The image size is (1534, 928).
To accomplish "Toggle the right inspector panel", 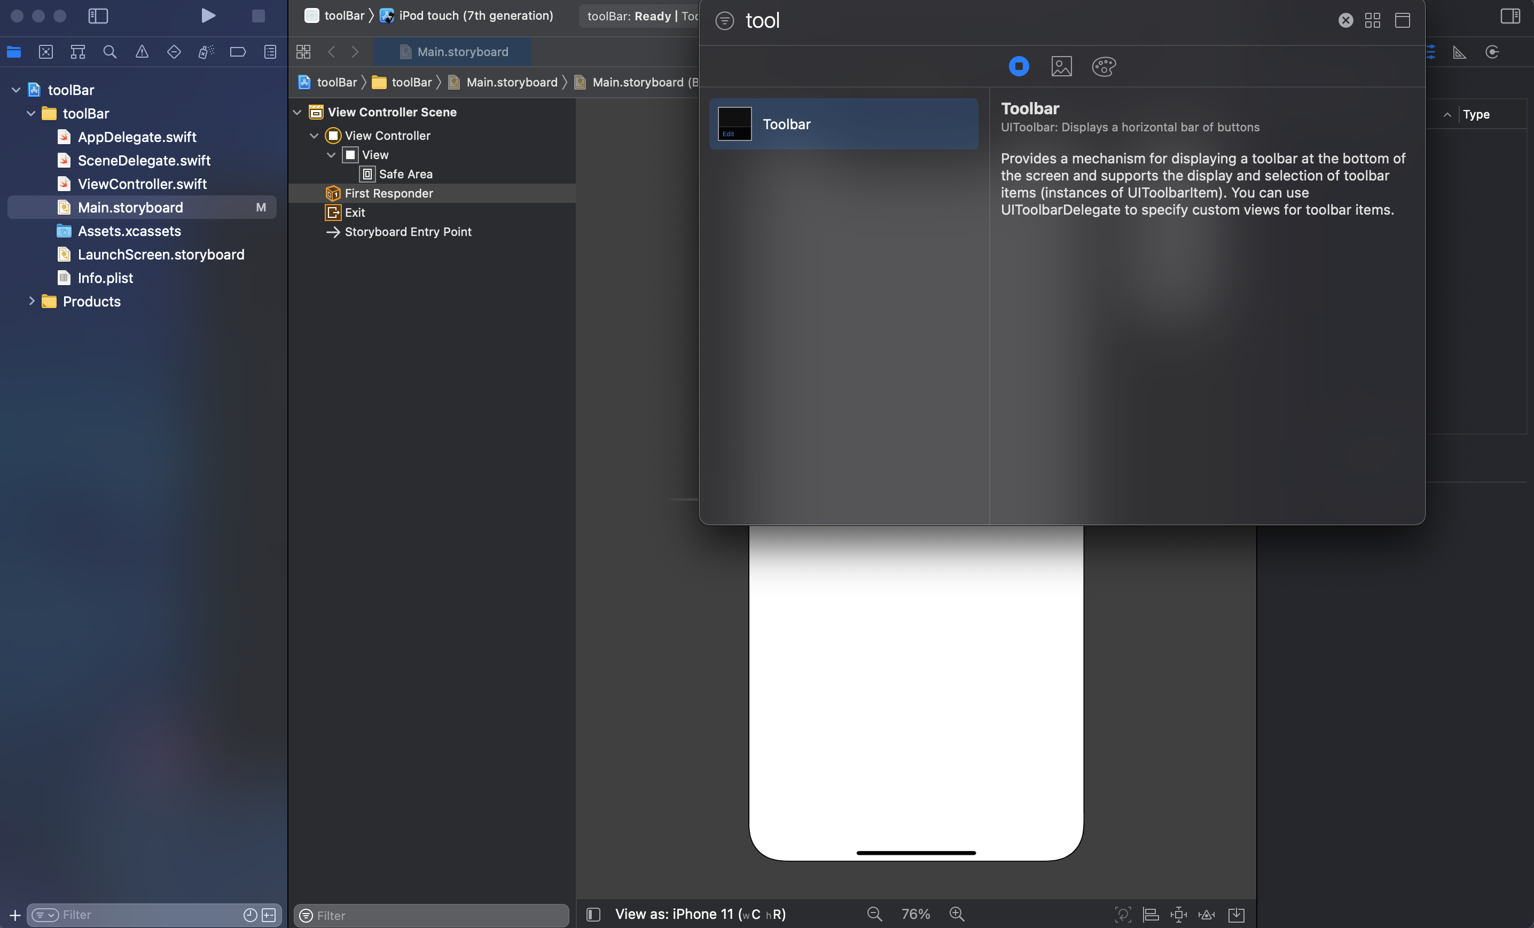I will tap(1510, 15).
